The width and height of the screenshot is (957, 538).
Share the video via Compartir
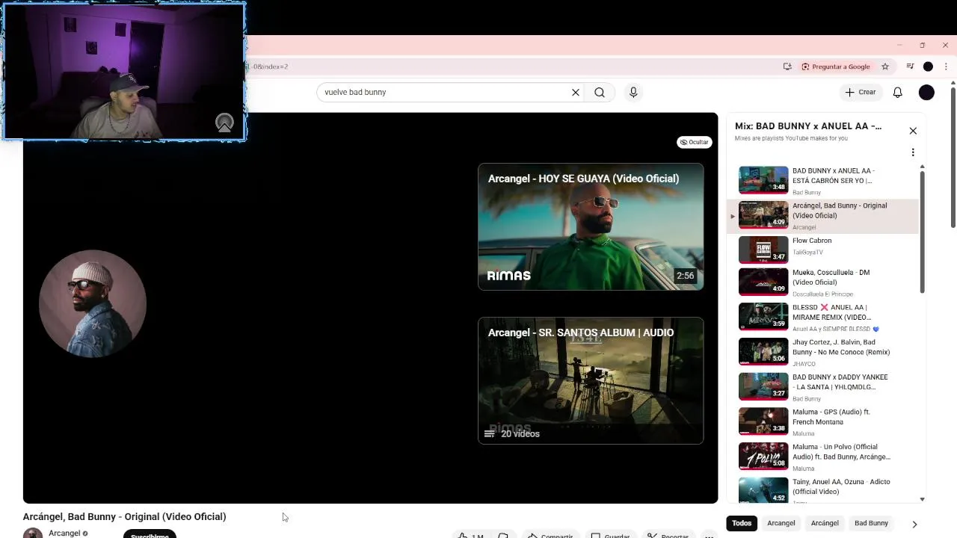click(x=550, y=535)
